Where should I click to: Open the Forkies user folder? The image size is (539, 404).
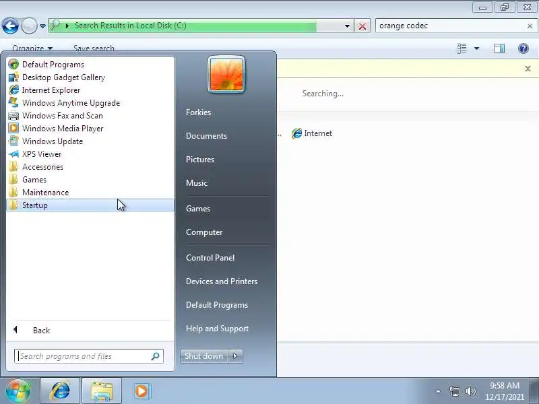click(198, 112)
